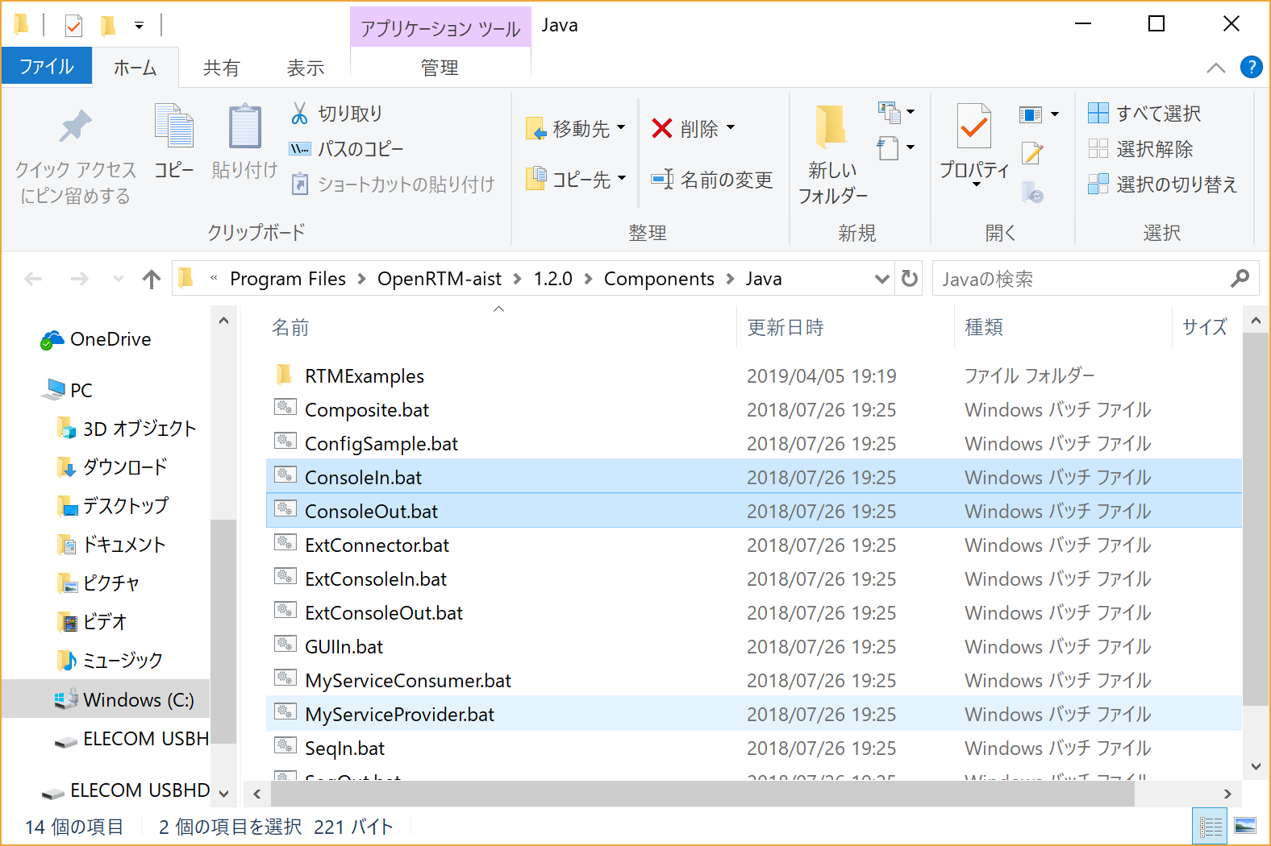This screenshot has width=1271, height=846.
Task: Sort by Name (名前) column header
Action: pos(290,327)
